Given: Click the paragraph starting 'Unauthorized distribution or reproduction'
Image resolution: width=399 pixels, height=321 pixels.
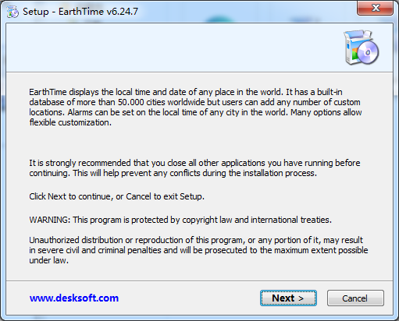Looking at the screenshot, I should (x=198, y=250).
